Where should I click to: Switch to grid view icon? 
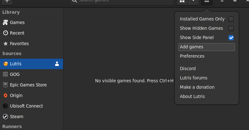tap(182, 1)
